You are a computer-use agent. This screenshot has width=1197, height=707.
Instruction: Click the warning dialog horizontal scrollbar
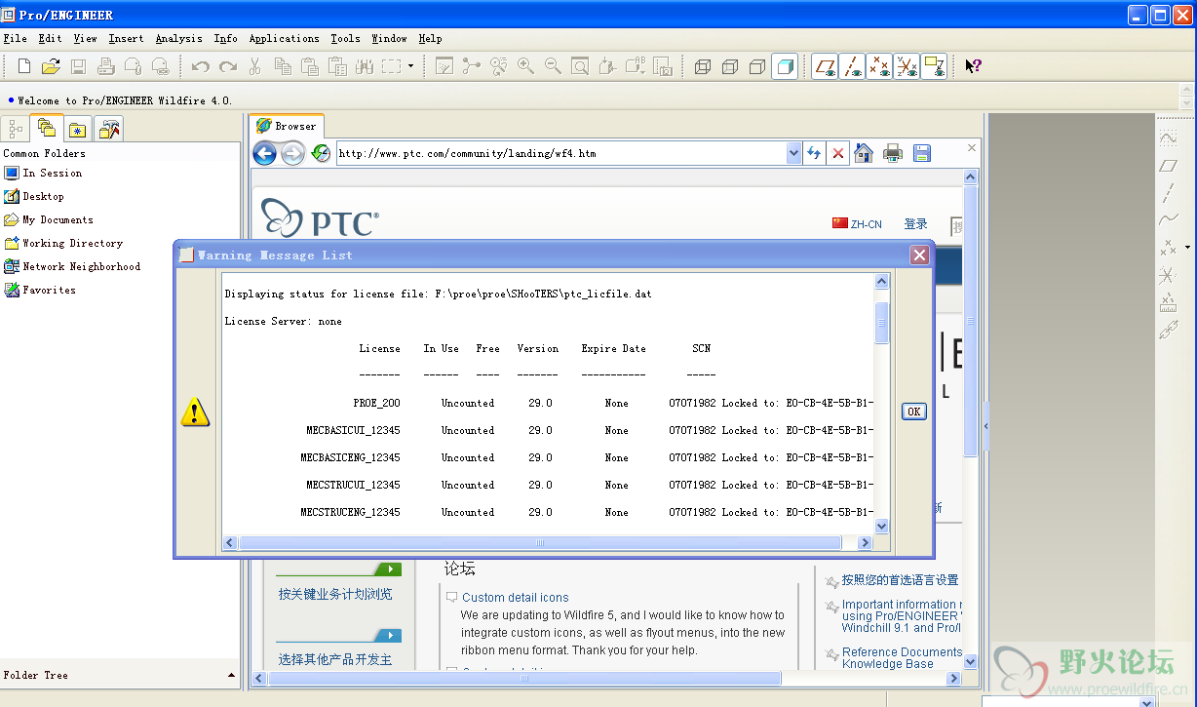(x=540, y=542)
